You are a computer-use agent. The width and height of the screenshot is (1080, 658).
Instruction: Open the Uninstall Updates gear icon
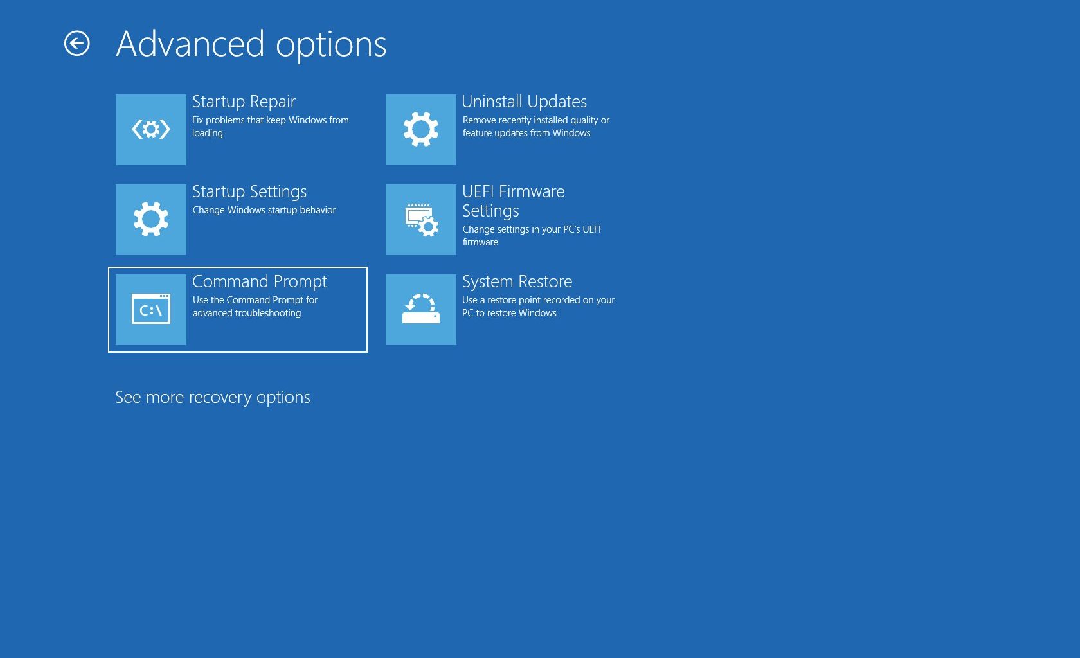click(x=421, y=130)
